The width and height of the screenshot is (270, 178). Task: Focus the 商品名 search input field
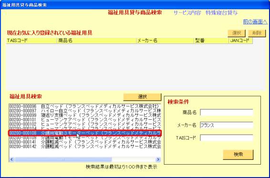227,113
